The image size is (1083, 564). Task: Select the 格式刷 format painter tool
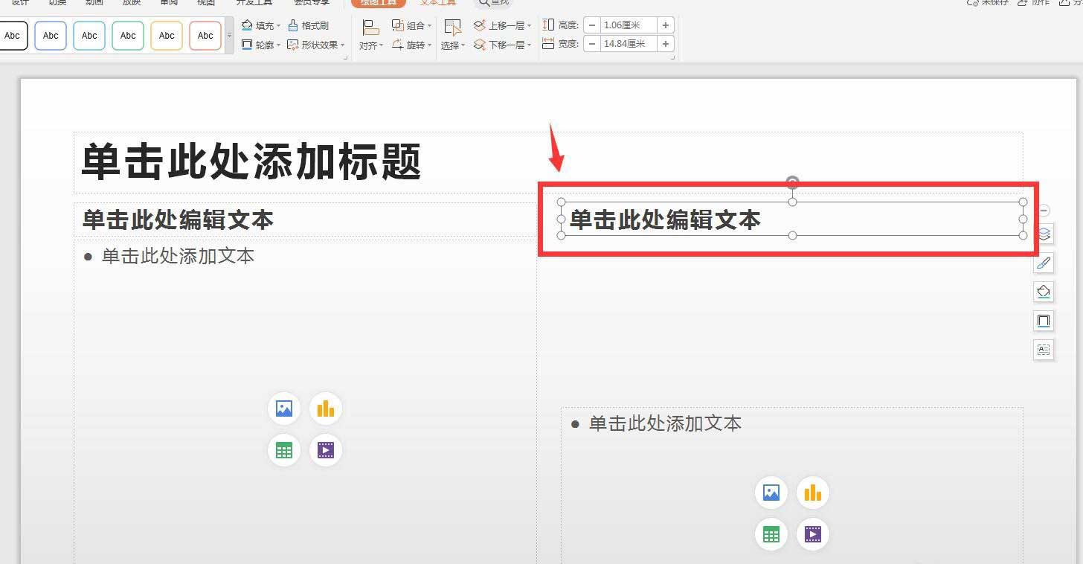pyautogui.click(x=310, y=25)
